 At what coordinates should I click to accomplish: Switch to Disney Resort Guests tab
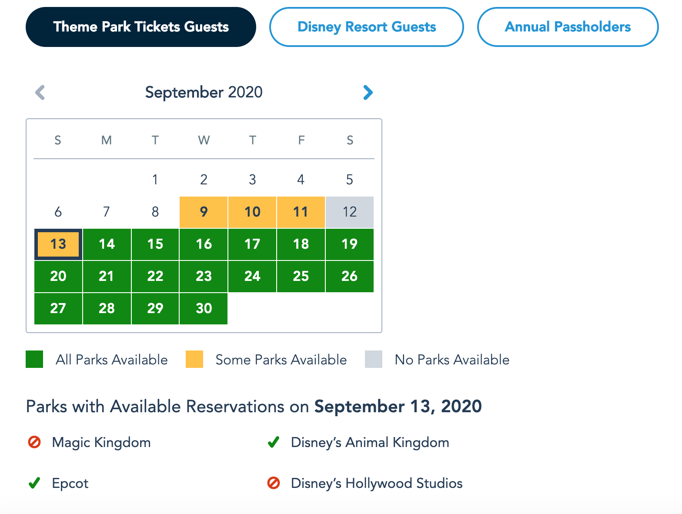pyautogui.click(x=367, y=27)
